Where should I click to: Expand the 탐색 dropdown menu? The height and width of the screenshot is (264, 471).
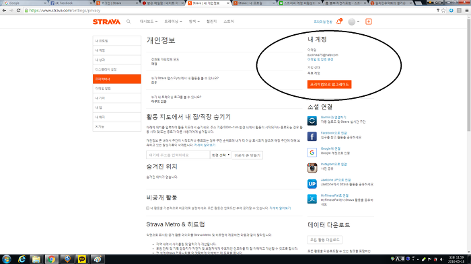point(194,21)
